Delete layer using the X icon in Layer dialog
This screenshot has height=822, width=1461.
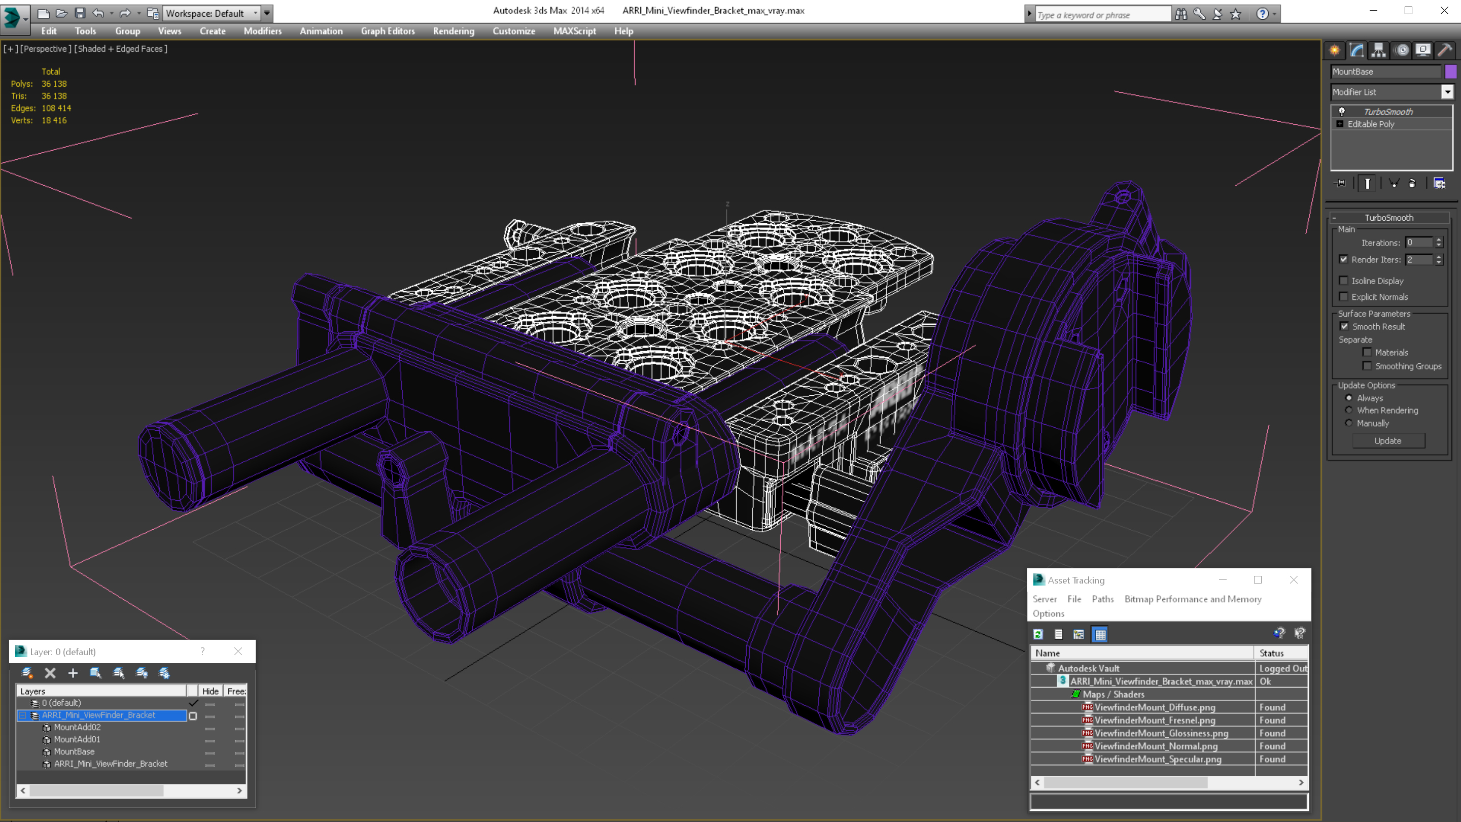pos(50,673)
